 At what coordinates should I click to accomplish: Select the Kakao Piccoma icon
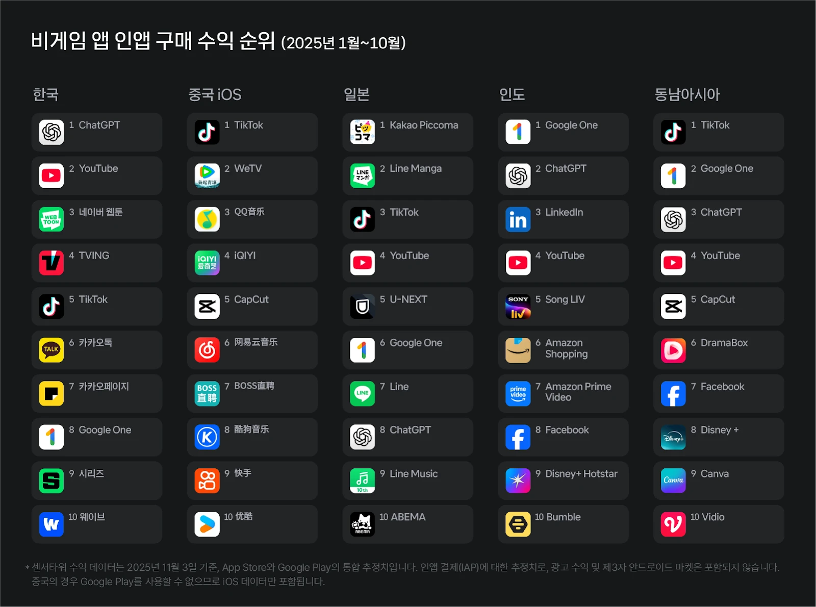363,132
